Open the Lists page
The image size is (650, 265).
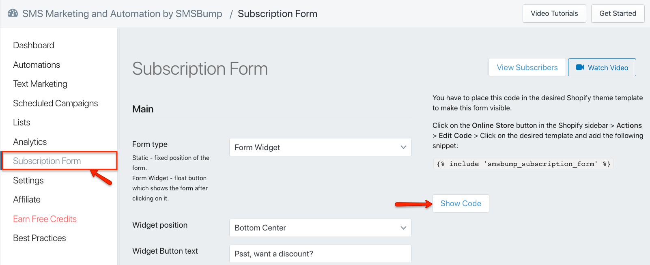[22, 122]
